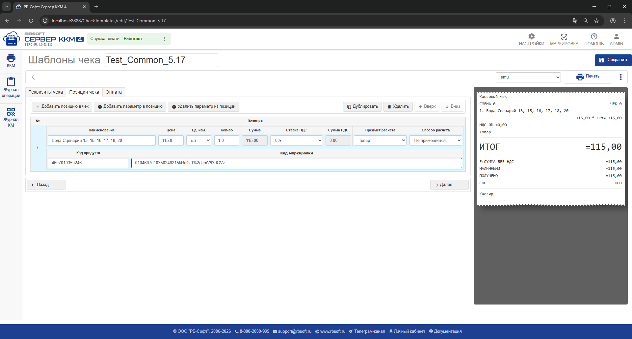
Task: Click Код продукта field 4607010350246
Action: point(88,163)
